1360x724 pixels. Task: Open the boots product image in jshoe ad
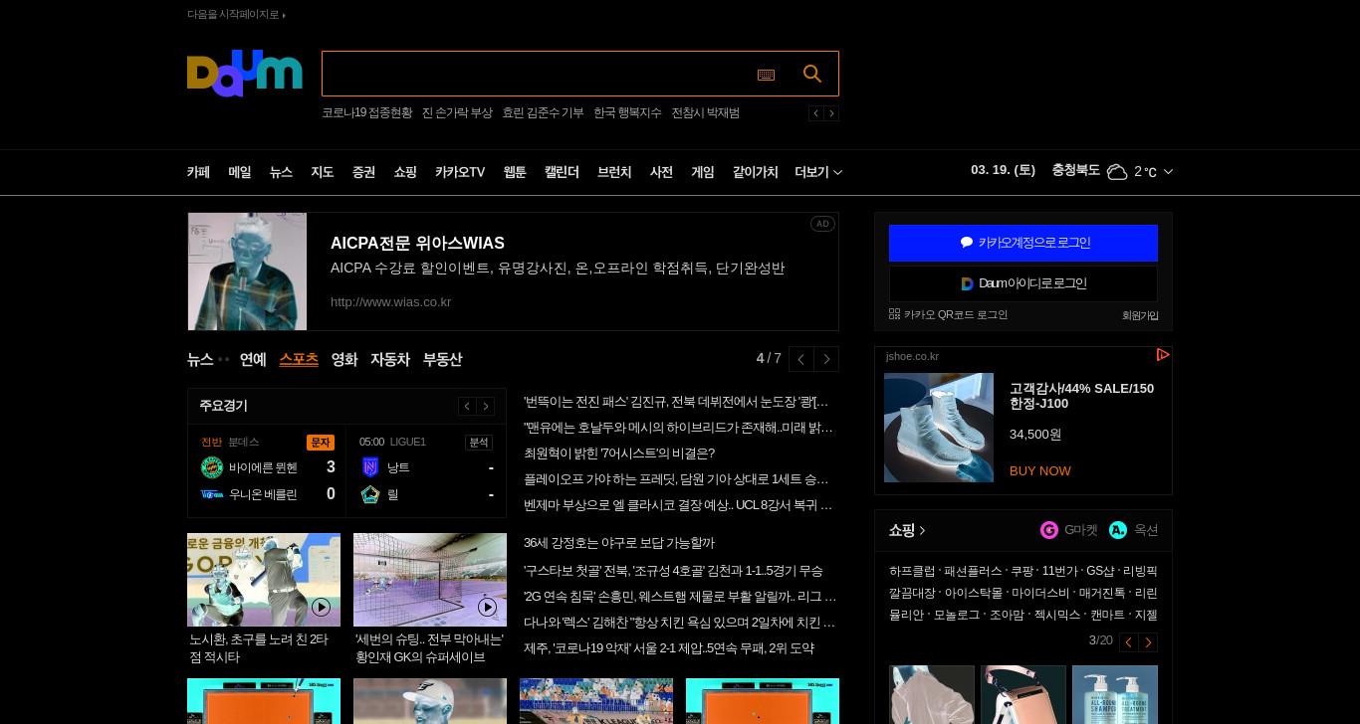[x=939, y=428]
